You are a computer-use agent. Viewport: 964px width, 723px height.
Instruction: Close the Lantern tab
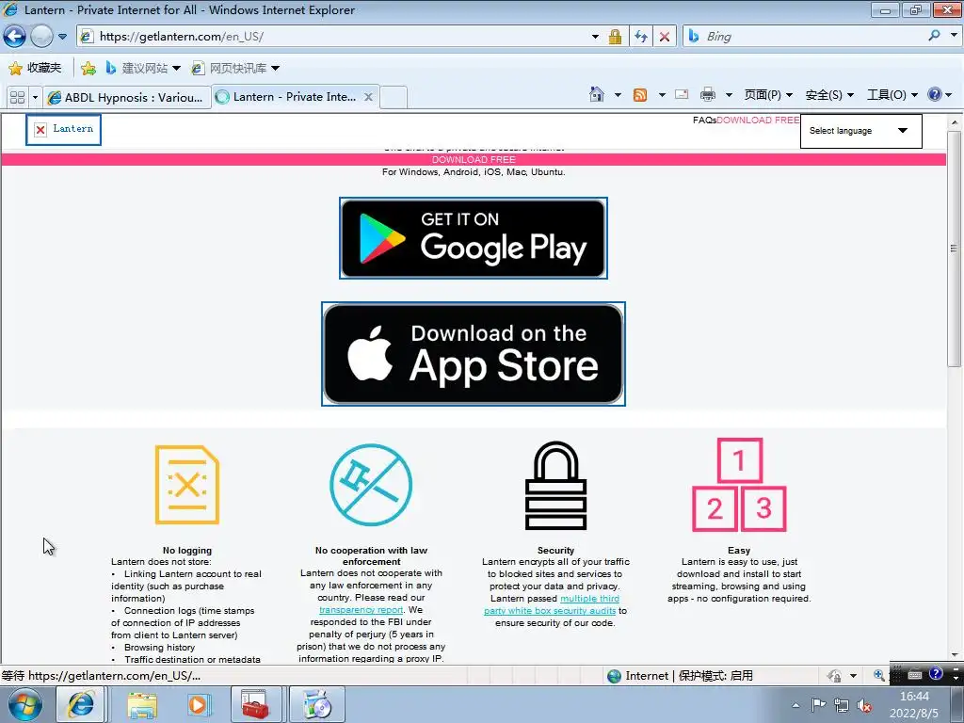368,97
